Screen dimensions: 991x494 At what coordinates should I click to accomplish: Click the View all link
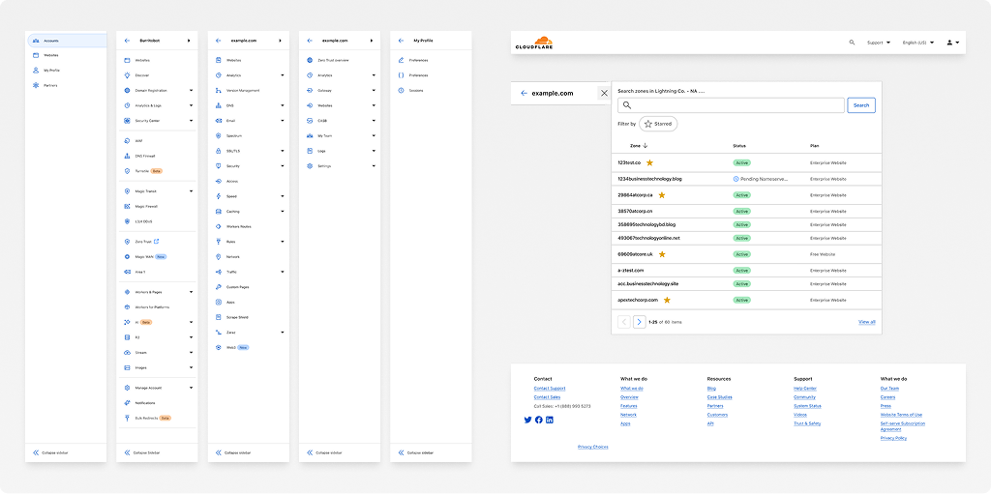tap(866, 322)
